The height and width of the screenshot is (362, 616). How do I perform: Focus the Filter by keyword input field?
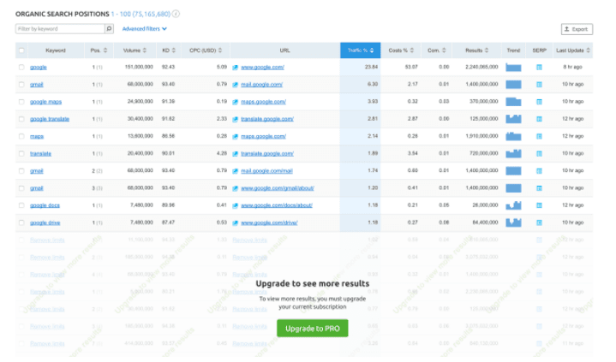coord(60,28)
